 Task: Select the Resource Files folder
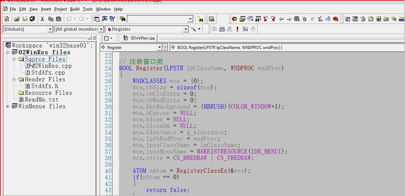click(x=48, y=93)
